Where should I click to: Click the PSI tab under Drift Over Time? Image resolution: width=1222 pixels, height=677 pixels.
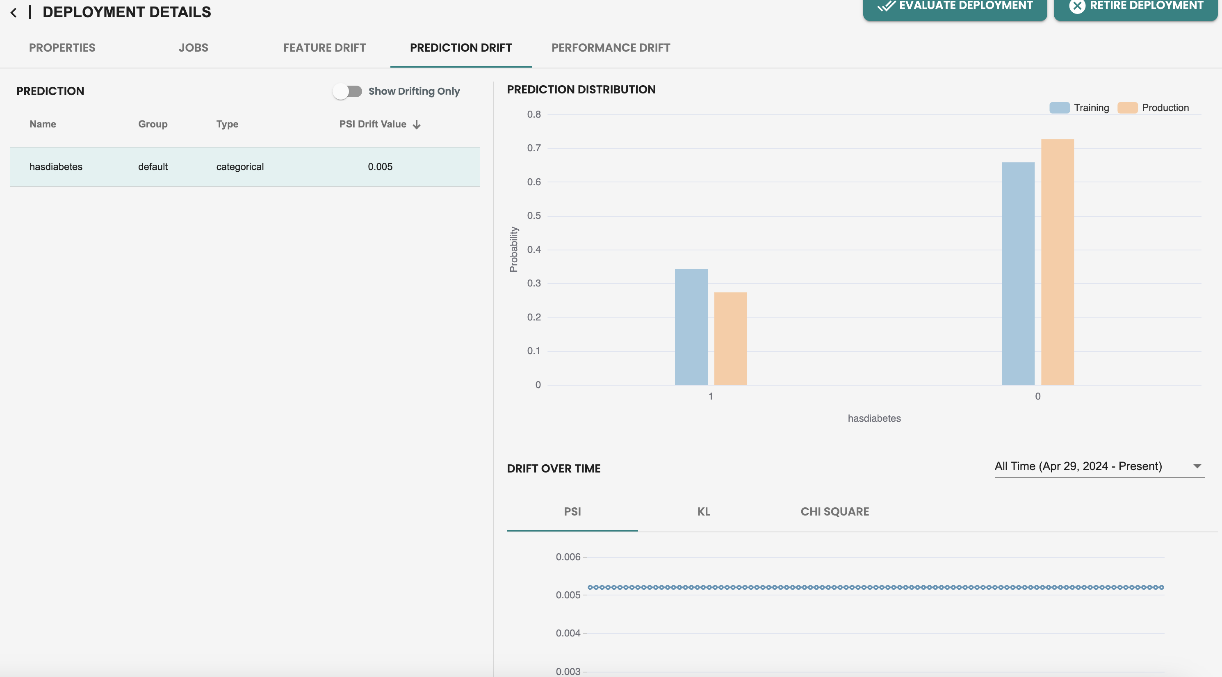click(x=572, y=511)
